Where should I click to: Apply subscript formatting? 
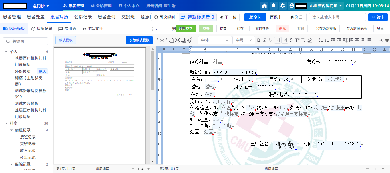303,40
